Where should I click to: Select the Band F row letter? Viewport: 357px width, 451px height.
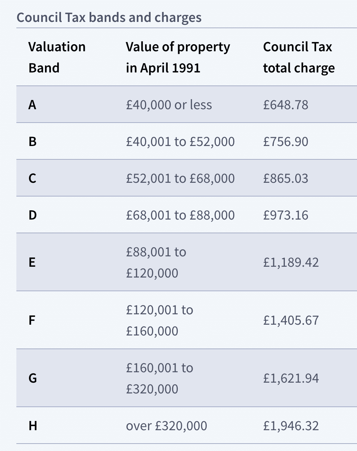click(32, 321)
